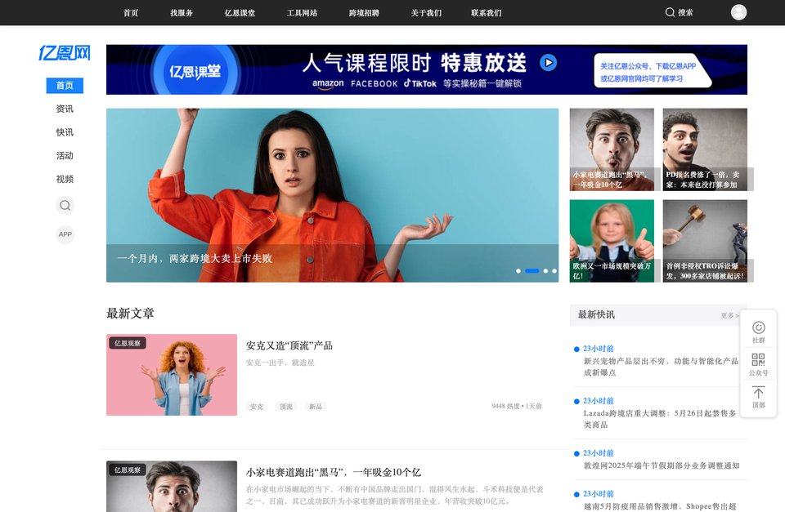Image resolution: width=785 pixels, height=512 pixels.
Task: Open thumbnail 首例非侵权TRO诉讼爆发
Action: coord(705,241)
